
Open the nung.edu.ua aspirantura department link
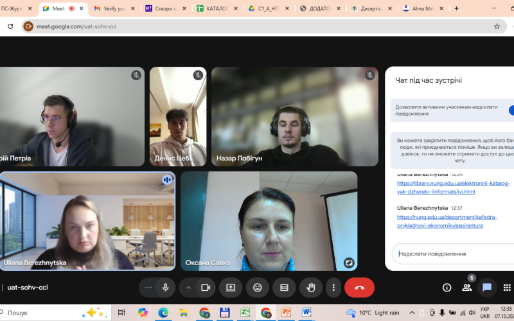pyautogui.click(x=439, y=221)
